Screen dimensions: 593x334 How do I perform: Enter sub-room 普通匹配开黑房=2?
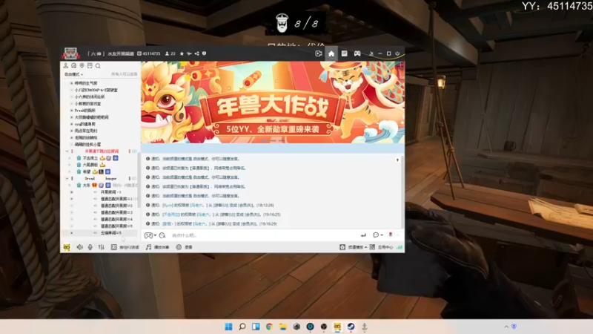click(x=116, y=206)
